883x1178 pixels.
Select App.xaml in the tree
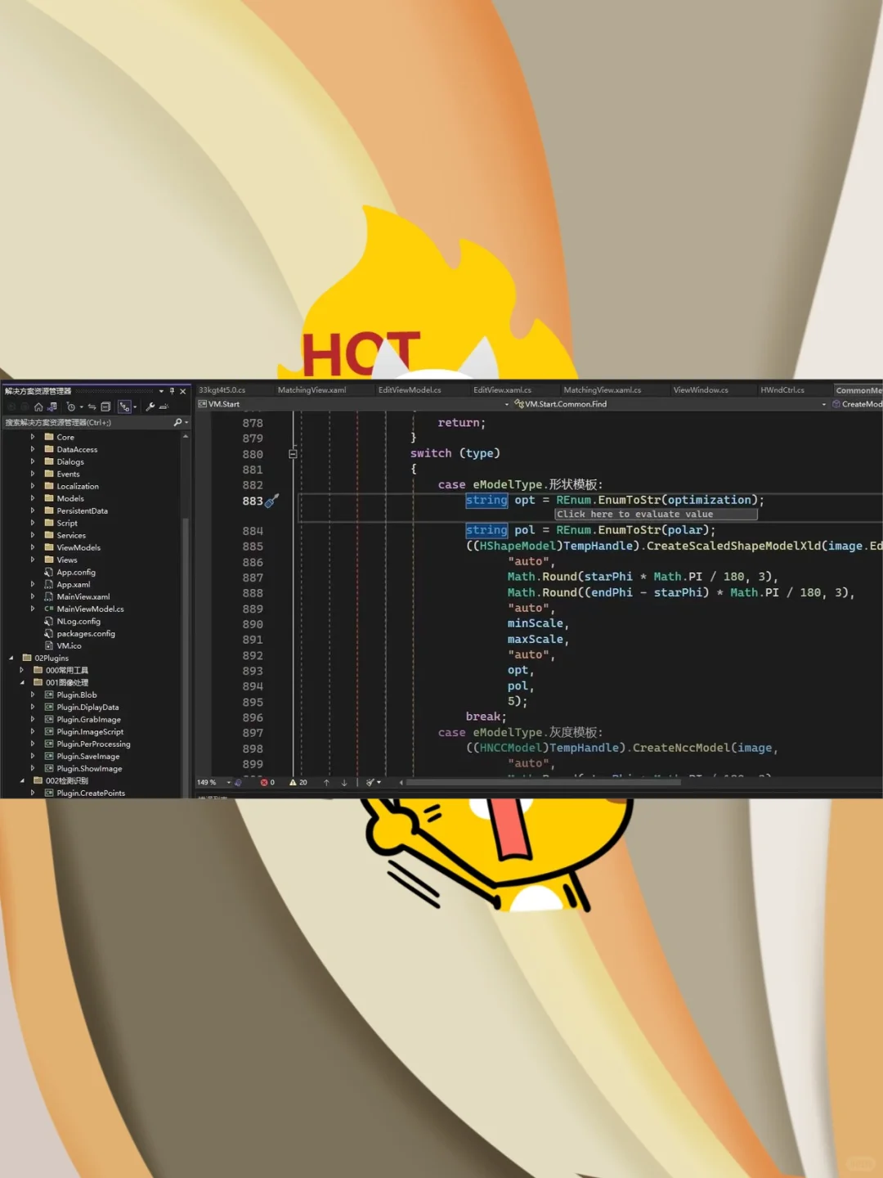click(x=74, y=584)
